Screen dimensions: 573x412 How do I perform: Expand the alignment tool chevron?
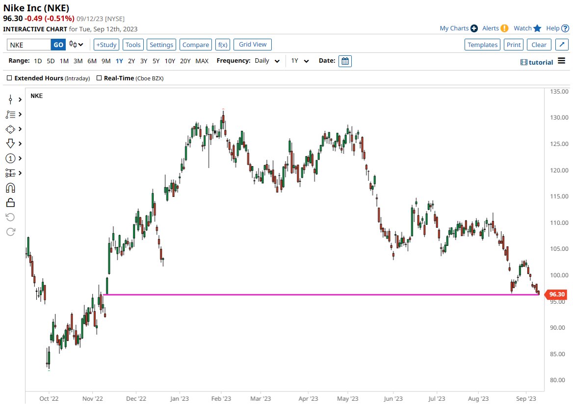(20, 173)
